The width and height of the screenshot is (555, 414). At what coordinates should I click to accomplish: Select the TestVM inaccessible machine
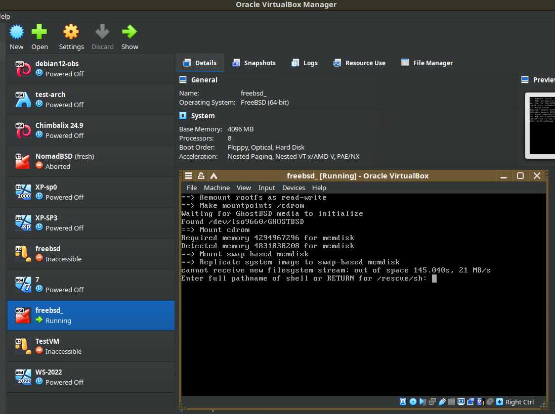click(91, 346)
